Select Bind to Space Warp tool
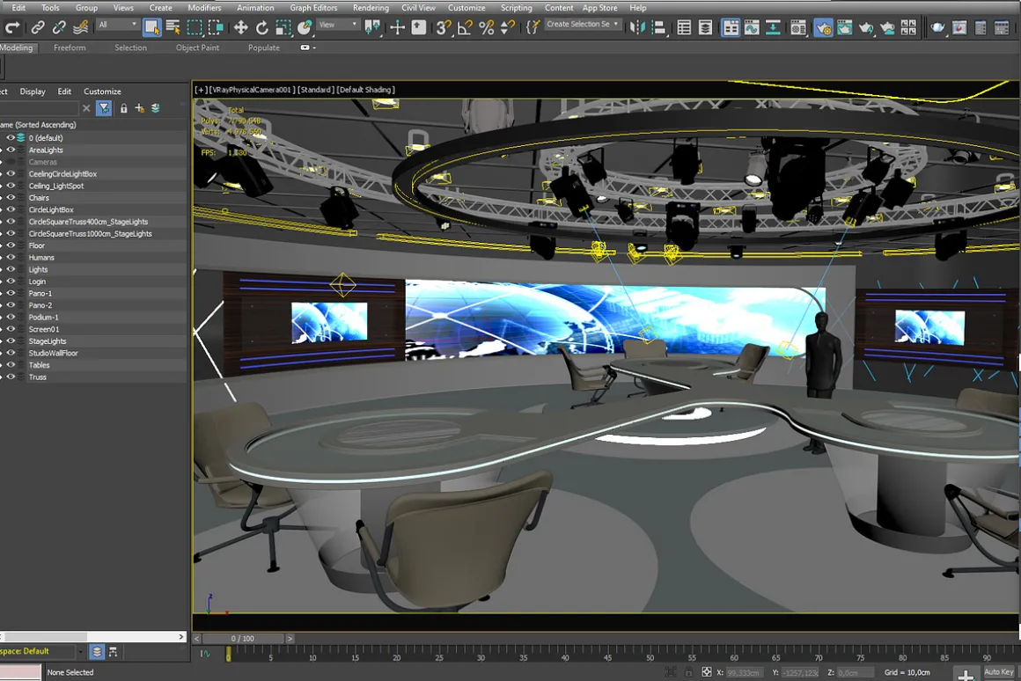 click(x=80, y=27)
